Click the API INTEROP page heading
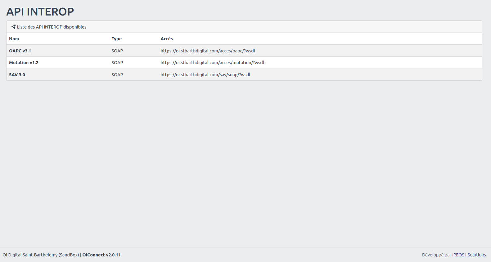This screenshot has height=262, width=491. pos(40,12)
